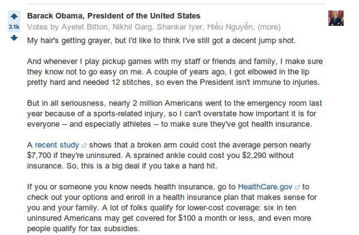Viewport: 359px width, 235px height.
Task: Open Hiếu Nguyễn's voter profile
Action: tap(230, 27)
